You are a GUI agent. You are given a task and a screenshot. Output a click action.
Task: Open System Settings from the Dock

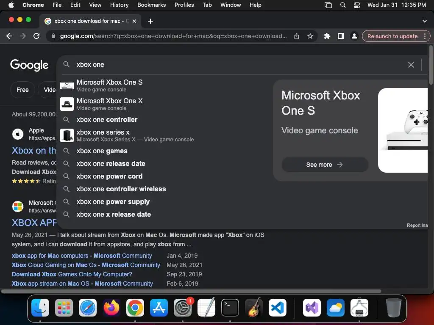coord(183,308)
